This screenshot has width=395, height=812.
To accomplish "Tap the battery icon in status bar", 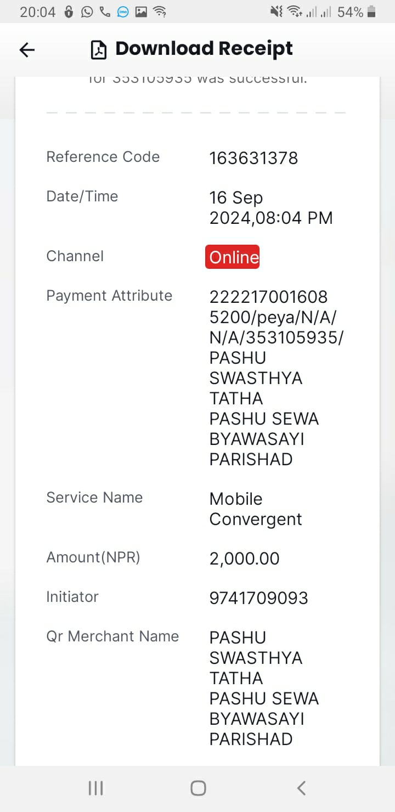I will point(372,12).
